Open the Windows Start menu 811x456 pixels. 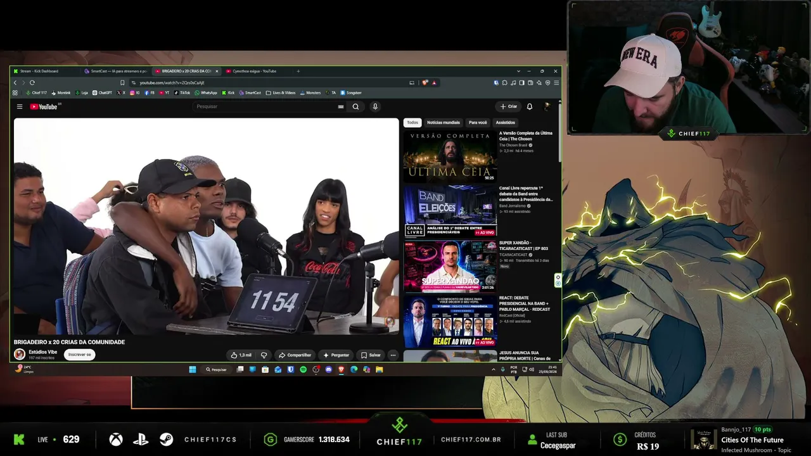(x=193, y=369)
